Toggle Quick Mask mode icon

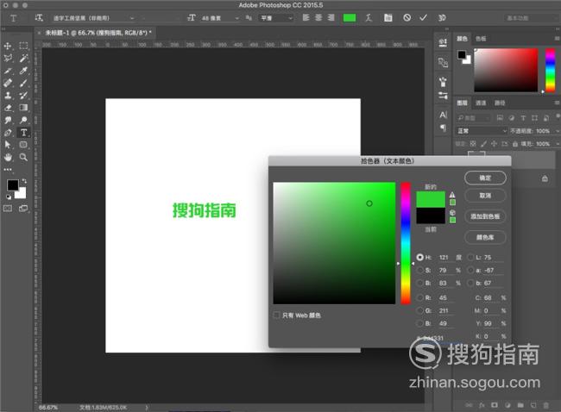[x=8, y=209]
